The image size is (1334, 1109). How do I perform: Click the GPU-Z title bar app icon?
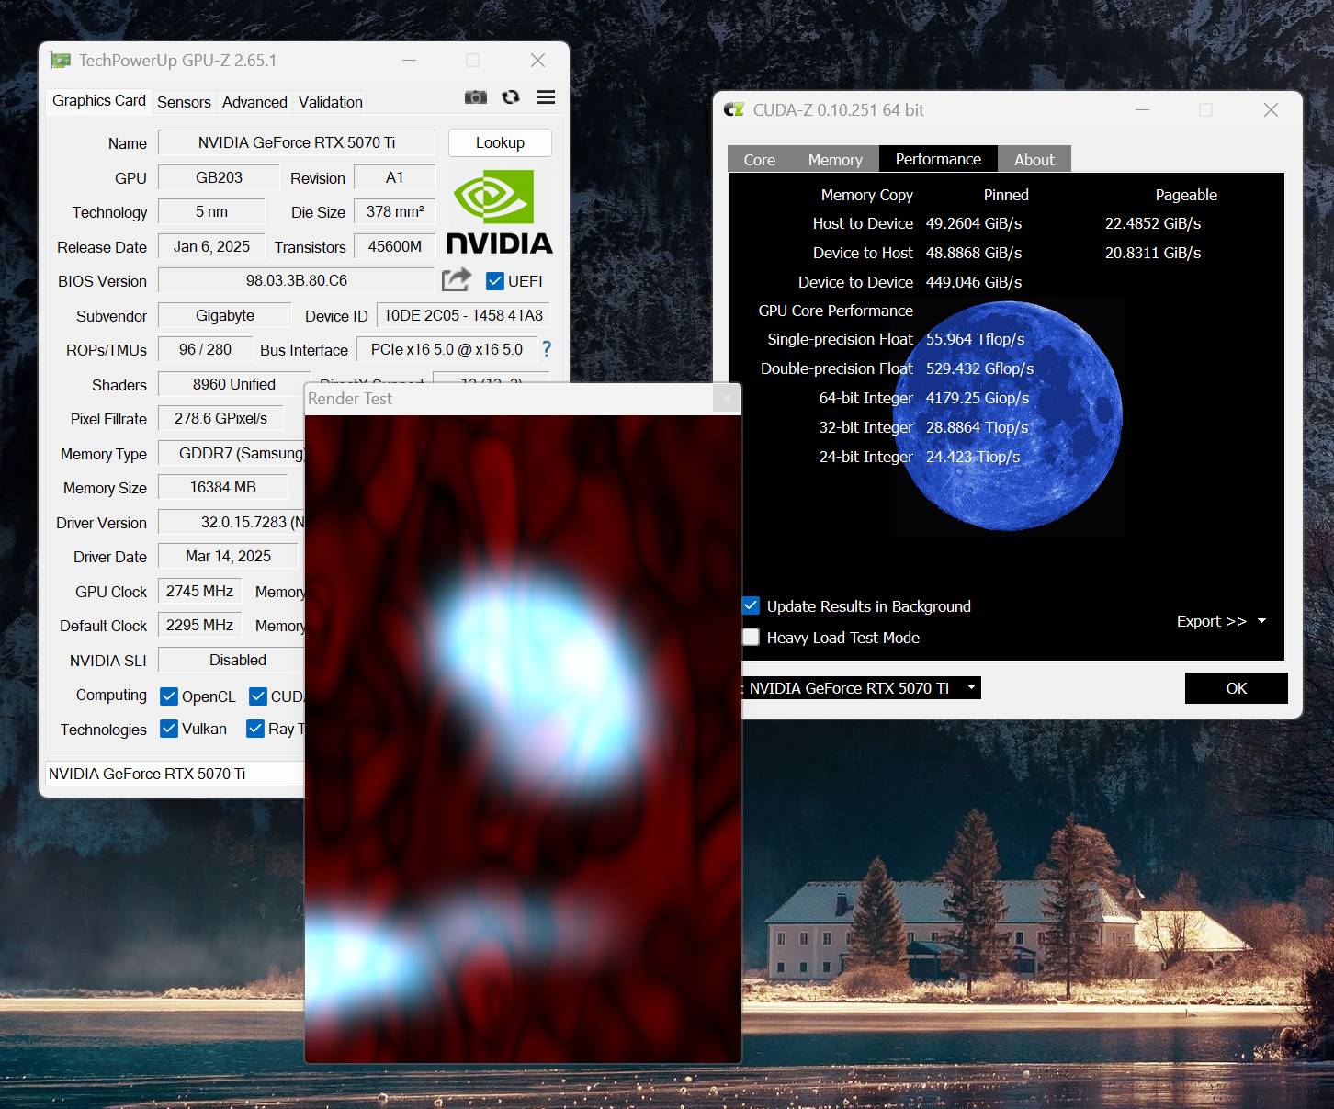tap(61, 61)
